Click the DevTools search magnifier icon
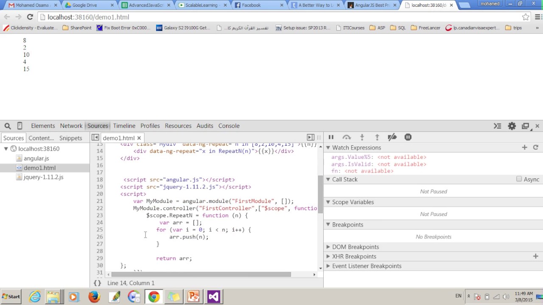The width and height of the screenshot is (543, 305). point(8,126)
